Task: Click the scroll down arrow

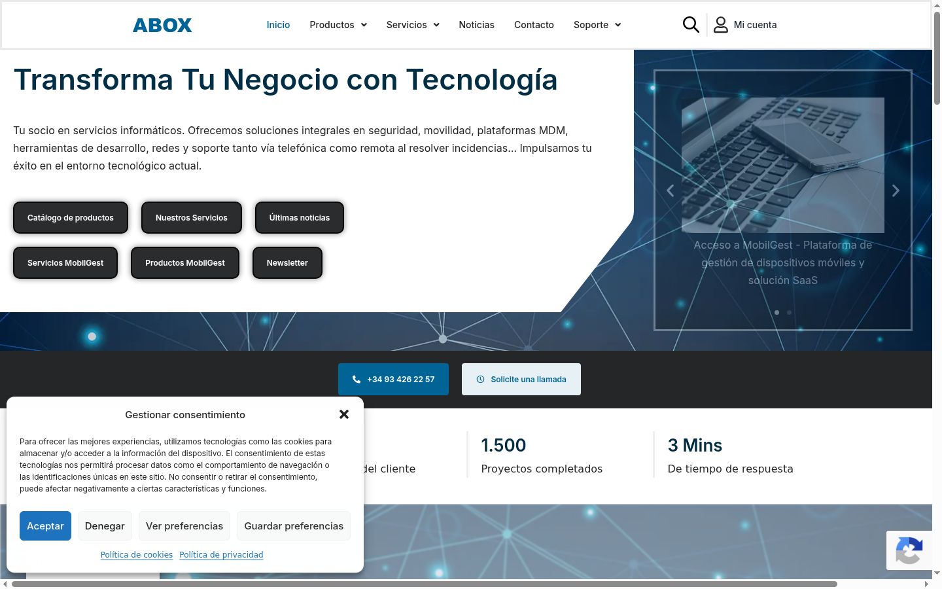Action: [937, 573]
